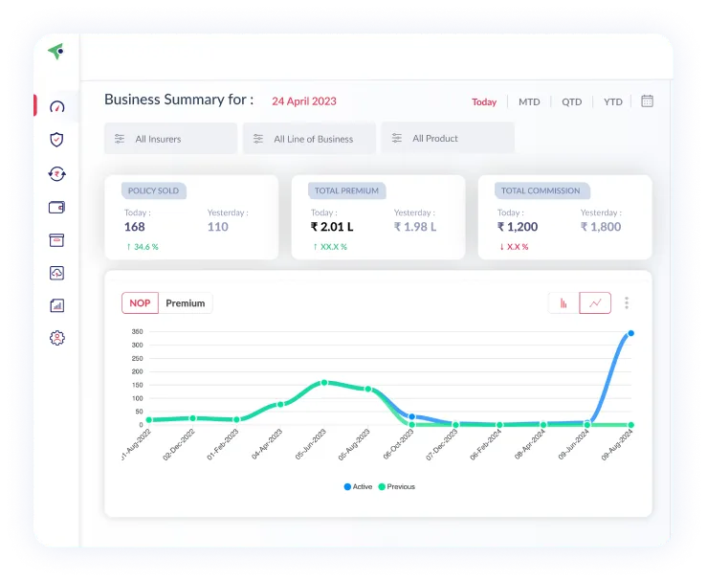707x581 pixels.
Task: Switch chart to line graph view
Action: [x=595, y=303]
